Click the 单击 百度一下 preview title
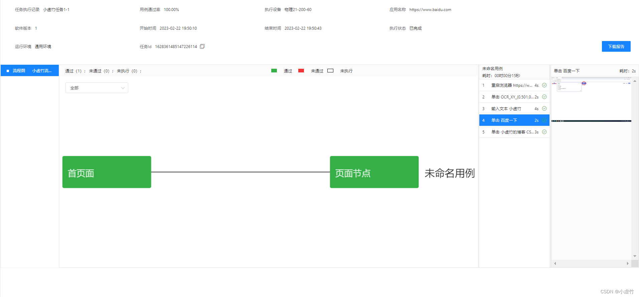Image resolution: width=639 pixels, height=297 pixels. (567, 71)
